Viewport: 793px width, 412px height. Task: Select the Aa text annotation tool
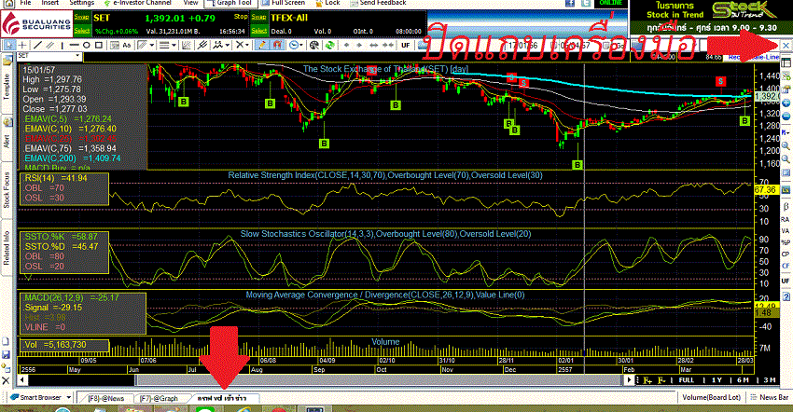[x=127, y=46]
